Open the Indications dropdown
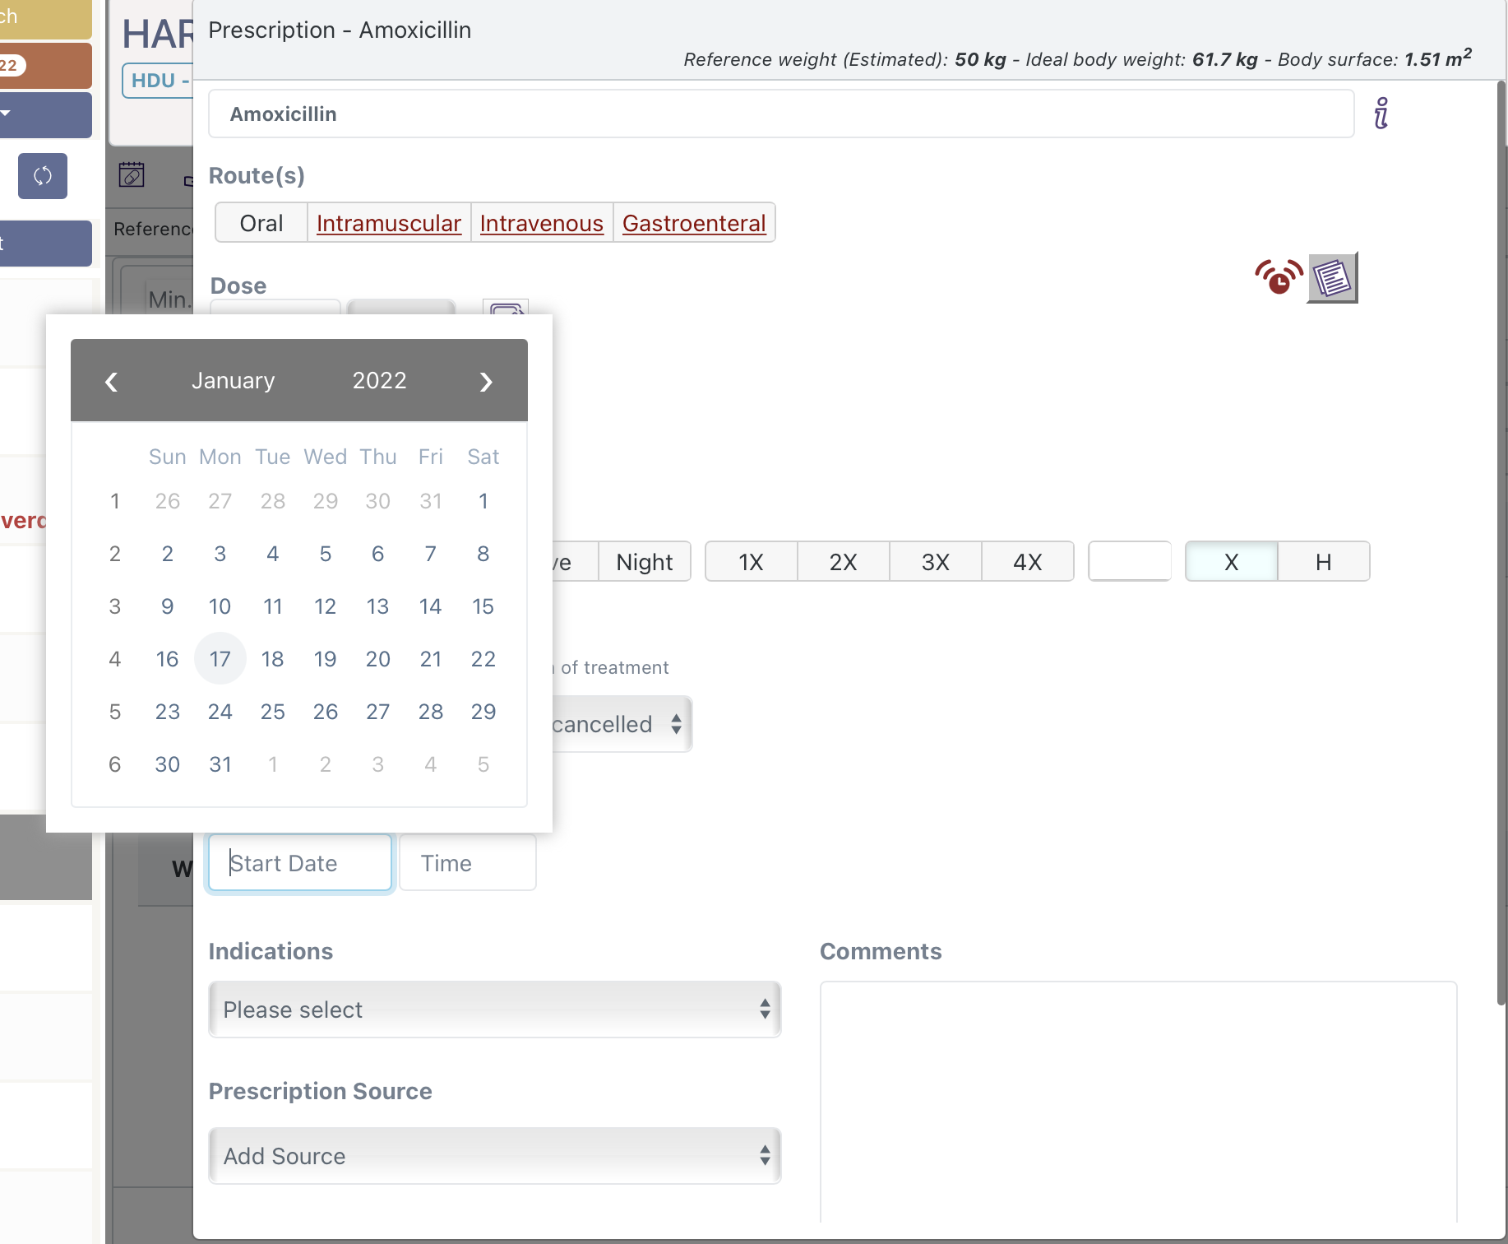 (x=494, y=1010)
